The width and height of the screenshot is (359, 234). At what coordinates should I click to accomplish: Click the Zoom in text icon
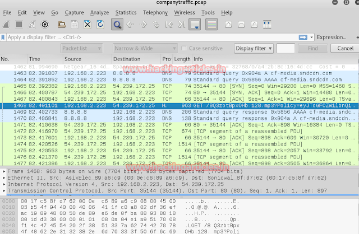click(x=228, y=25)
